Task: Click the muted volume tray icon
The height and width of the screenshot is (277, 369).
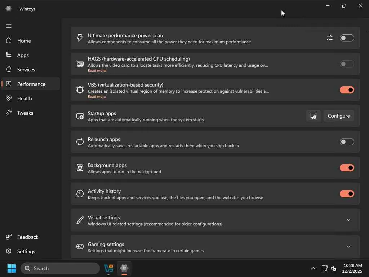Action: pos(334,268)
